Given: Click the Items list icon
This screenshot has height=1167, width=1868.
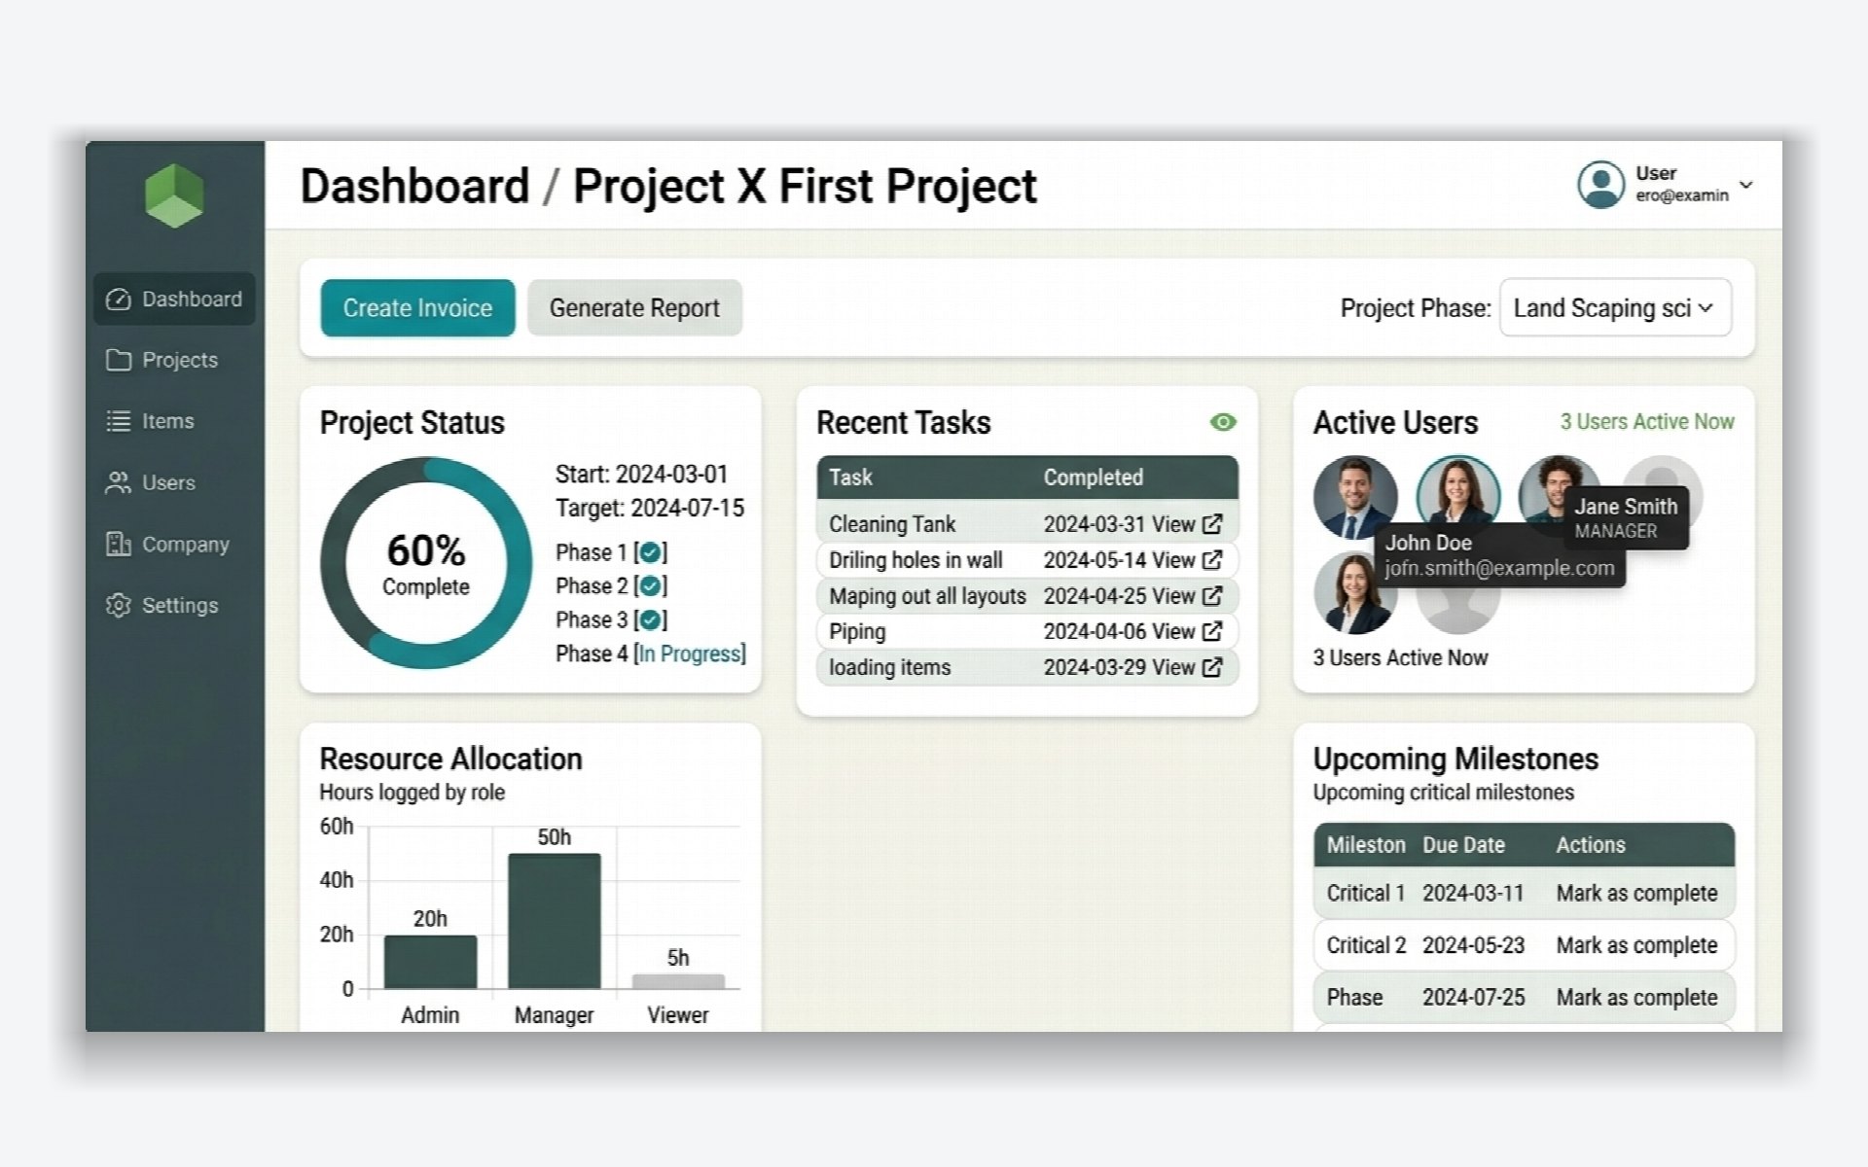Looking at the screenshot, I should pyautogui.click(x=118, y=421).
